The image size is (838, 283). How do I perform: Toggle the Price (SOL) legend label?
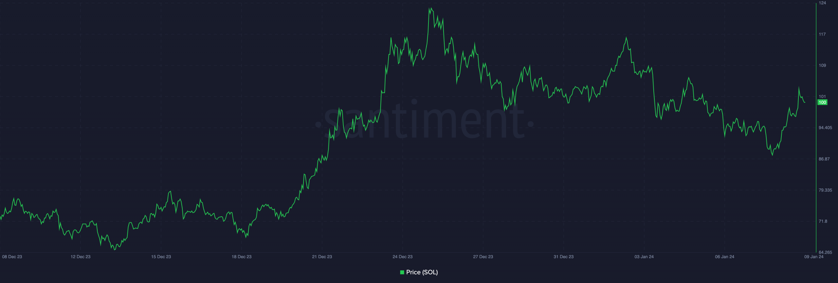tap(422, 272)
